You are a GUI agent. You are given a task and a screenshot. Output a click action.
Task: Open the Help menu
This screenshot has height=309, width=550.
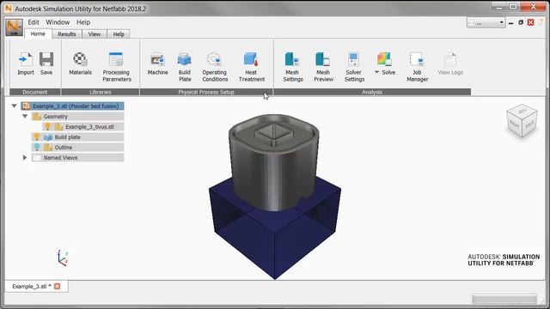pyautogui.click(x=83, y=22)
